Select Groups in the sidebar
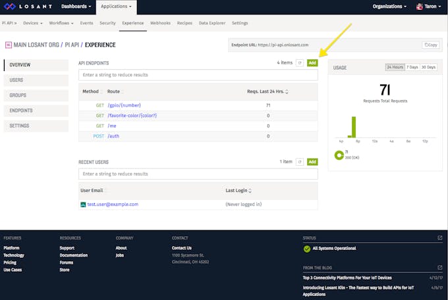The width and height of the screenshot is (448, 300). [x=36, y=95]
